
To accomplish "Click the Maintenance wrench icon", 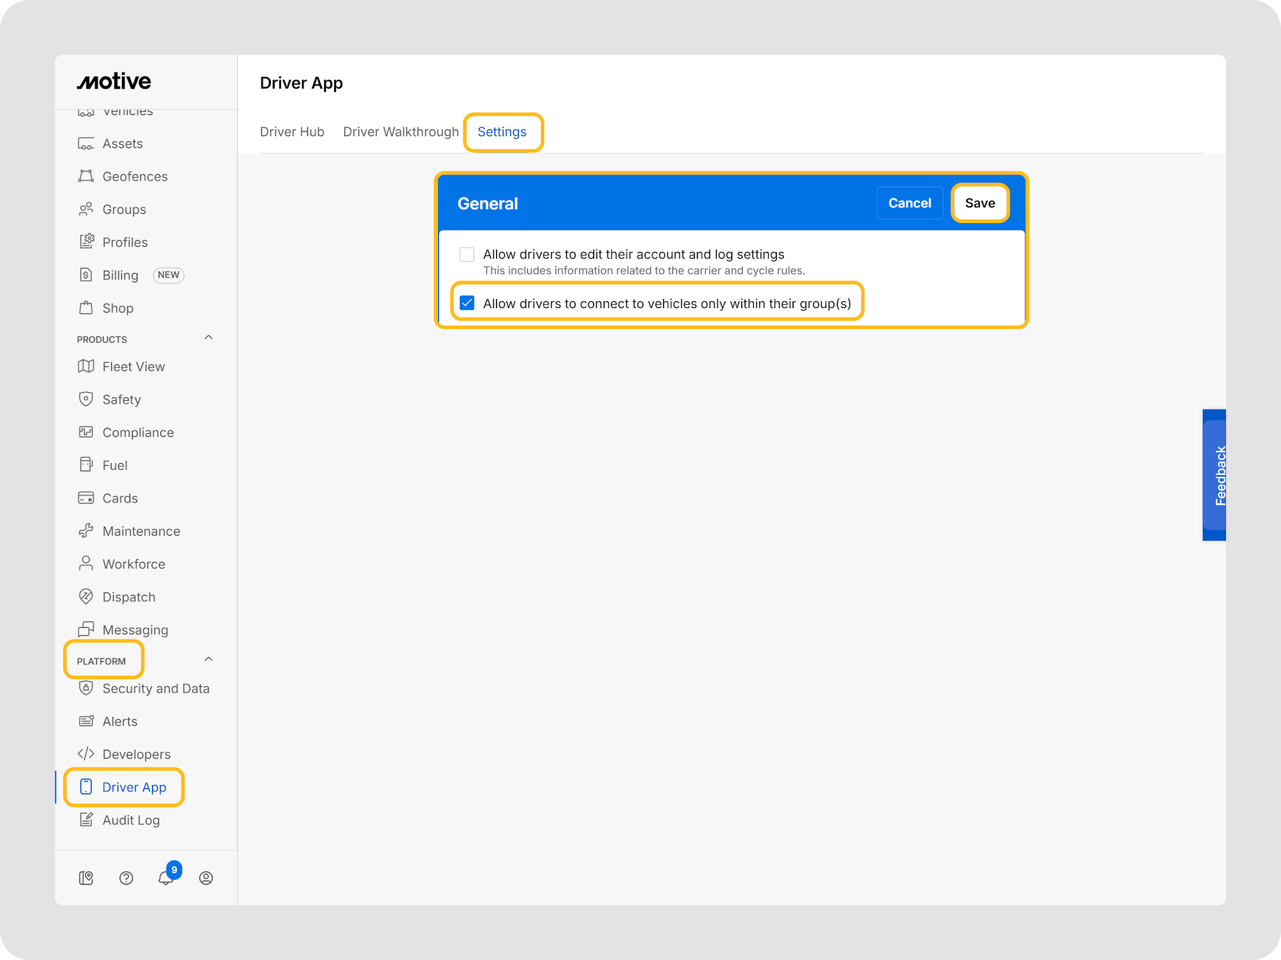I will (x=86, y=531).
